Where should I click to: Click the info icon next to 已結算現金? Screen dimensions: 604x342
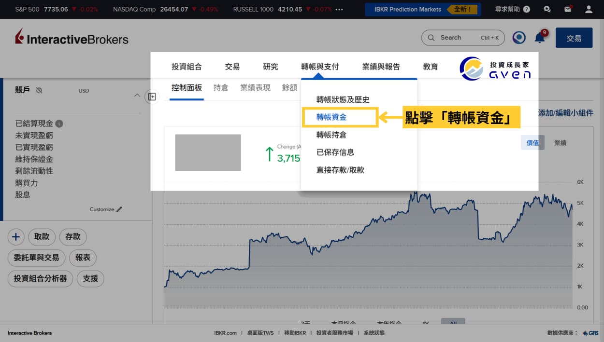click(x=59, y=123)
